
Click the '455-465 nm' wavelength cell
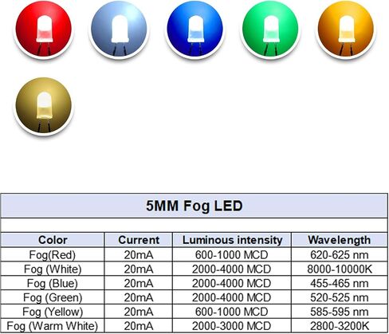tap(340, 283)
